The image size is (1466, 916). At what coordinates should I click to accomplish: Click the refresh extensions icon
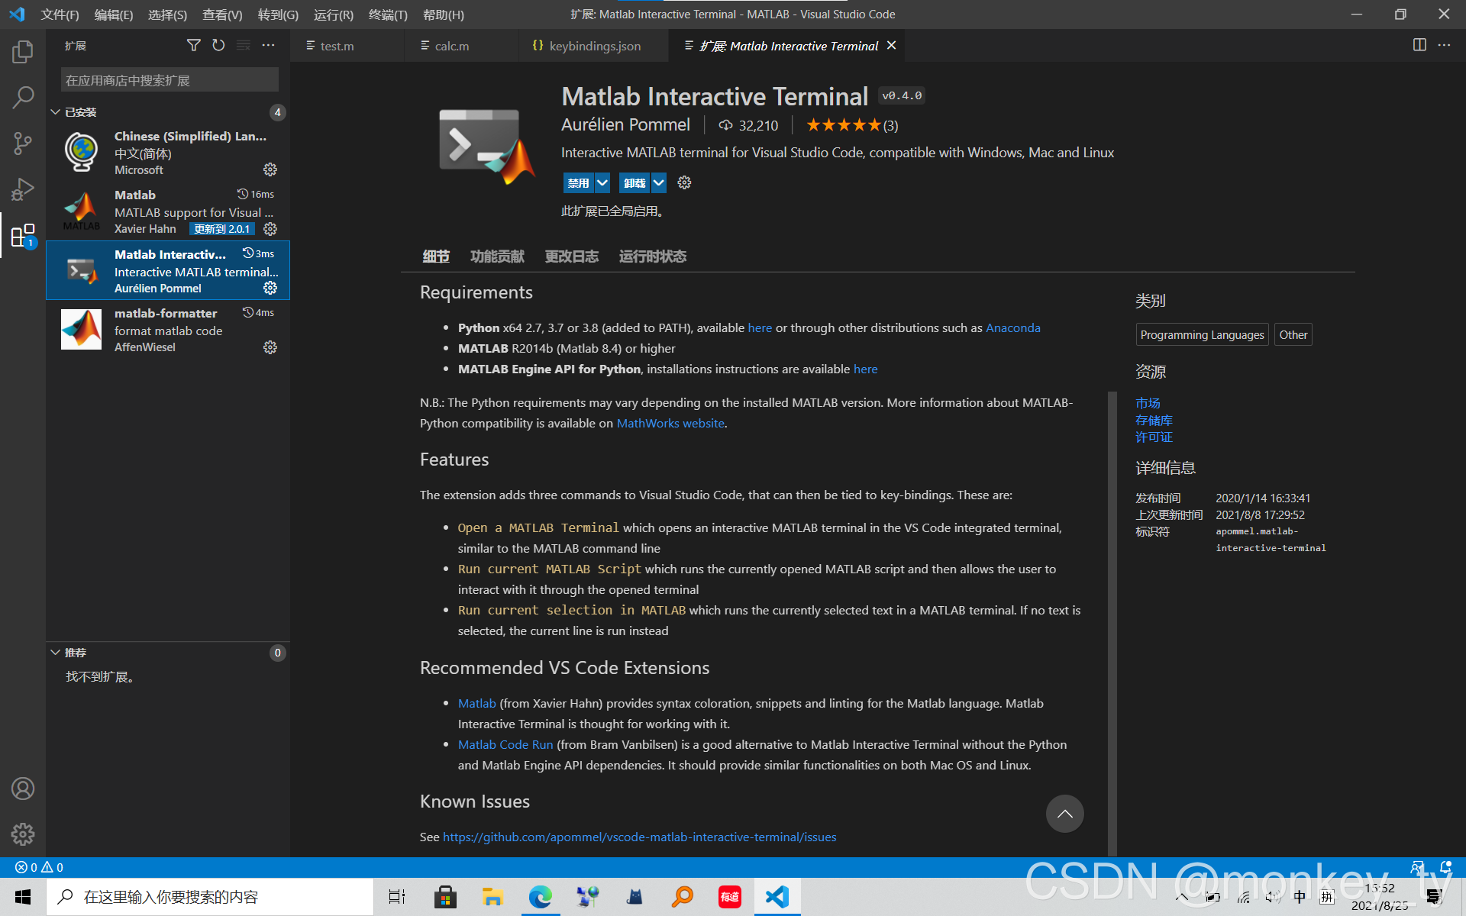[218, 45]
